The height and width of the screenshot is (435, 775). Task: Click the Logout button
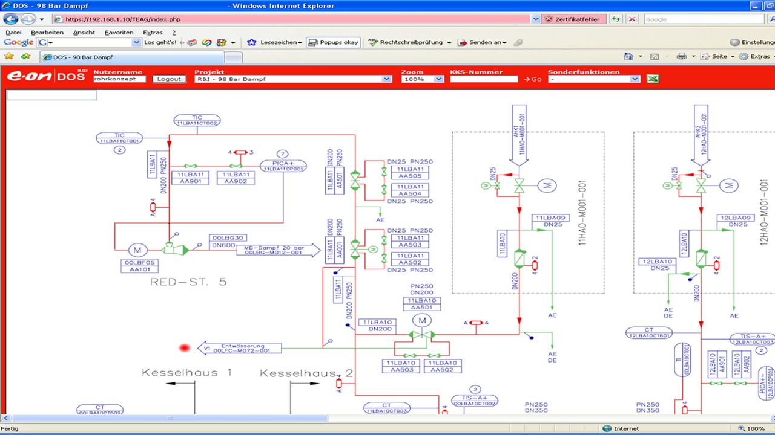pyautogui.click(x=169, y=79)
